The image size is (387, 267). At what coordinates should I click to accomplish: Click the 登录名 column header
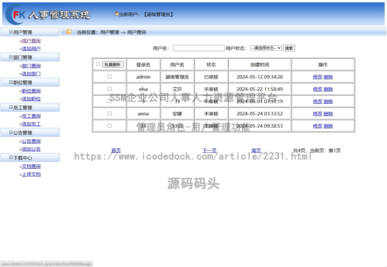pos(143,65)
